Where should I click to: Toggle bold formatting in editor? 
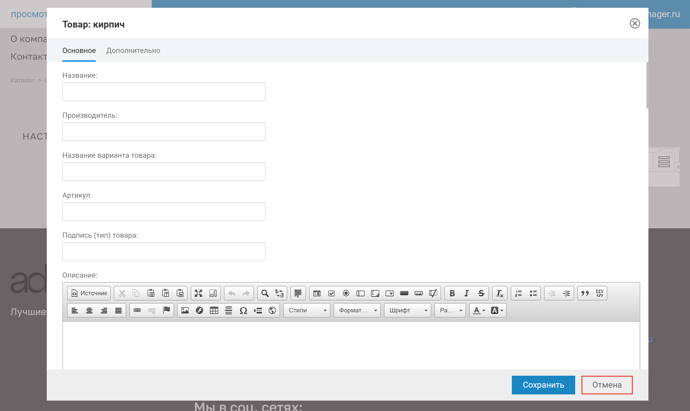(x=452, y=293)
